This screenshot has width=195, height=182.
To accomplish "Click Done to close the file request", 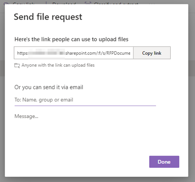I will pos(164,162).
